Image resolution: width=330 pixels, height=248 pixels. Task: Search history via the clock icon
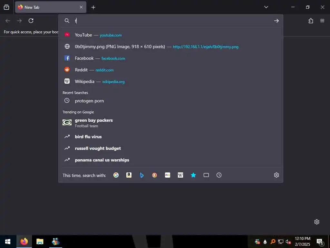click(x=219, y=175)
